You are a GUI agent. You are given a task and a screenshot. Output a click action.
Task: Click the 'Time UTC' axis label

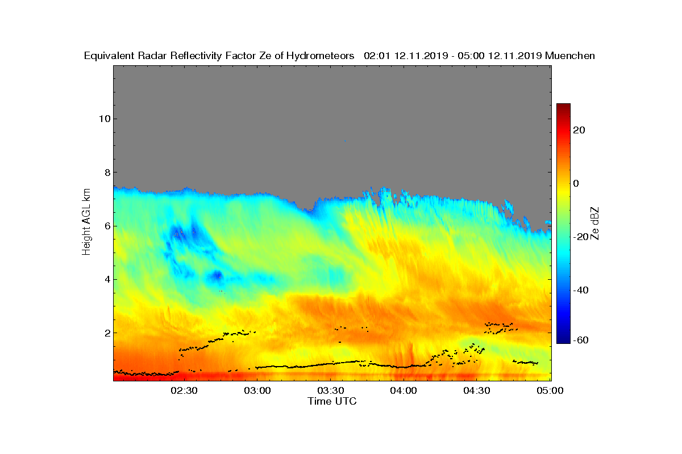coord(332,401)
